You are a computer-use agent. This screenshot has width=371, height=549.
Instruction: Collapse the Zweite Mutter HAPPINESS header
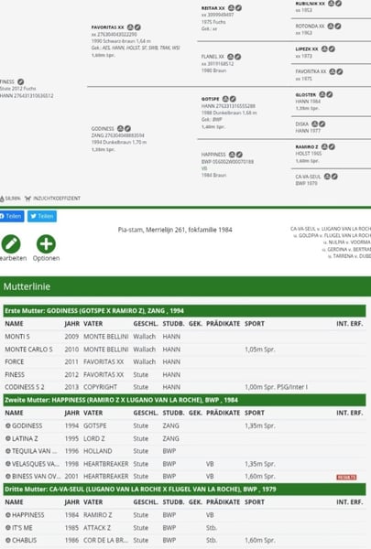(184, 400)
